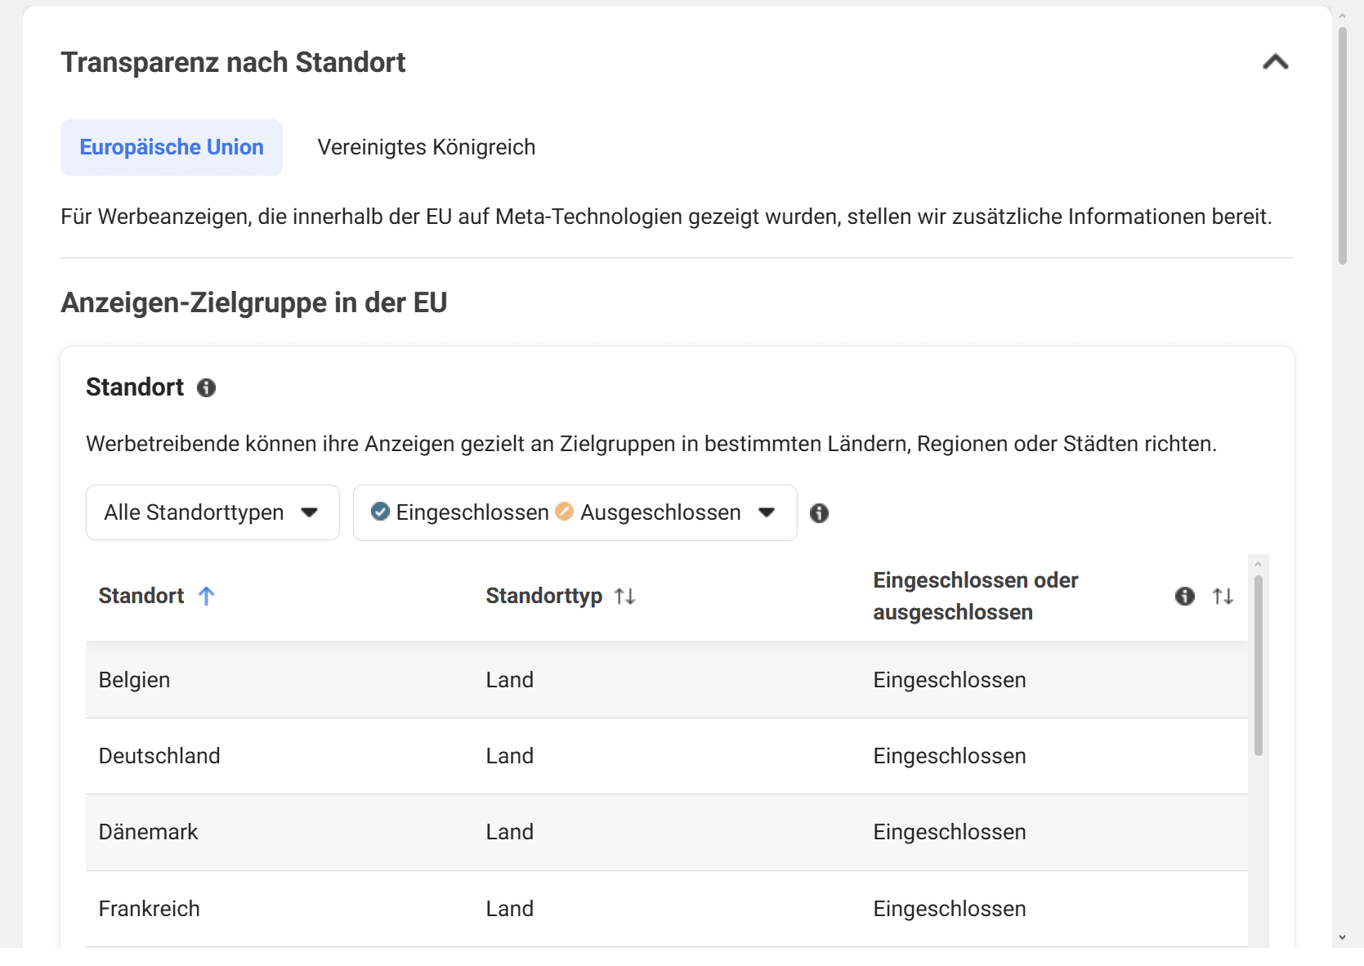Screen dimensions: 1364x966
Task: Open the Alle Standorttypen dropdown
Action: point(212,512)
